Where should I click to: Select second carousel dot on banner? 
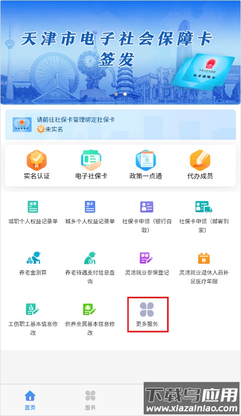(x=125, y=94)
